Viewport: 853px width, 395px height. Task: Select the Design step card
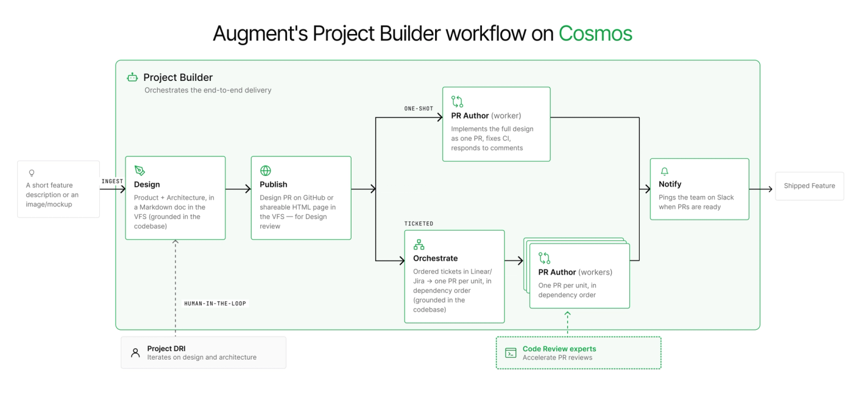(175, 198)
